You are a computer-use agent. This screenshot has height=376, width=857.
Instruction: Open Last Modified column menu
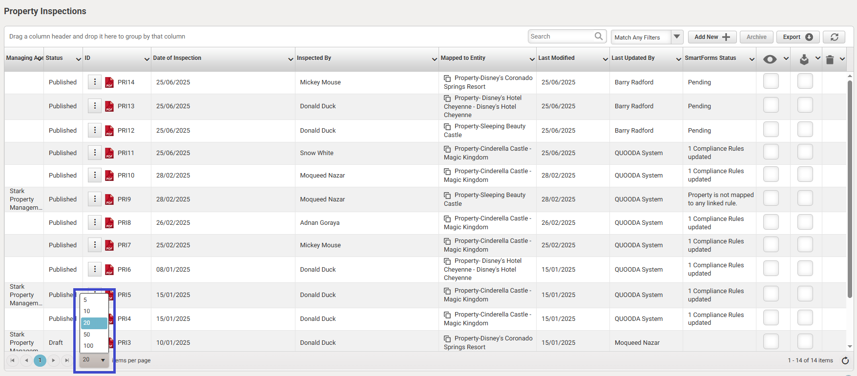(x=605, y=59)
